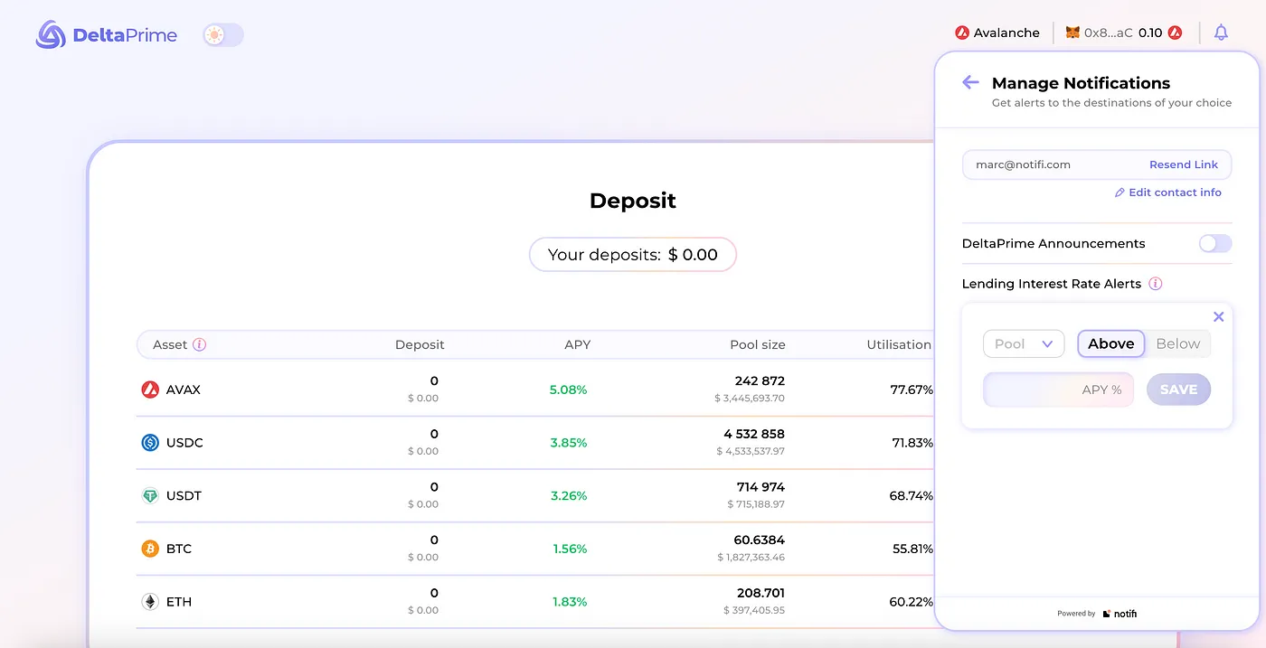The image size is (1266, 648).
Task: Click the Powered by text in footer
Action: pyautogui.click(x=1076, y=614)
